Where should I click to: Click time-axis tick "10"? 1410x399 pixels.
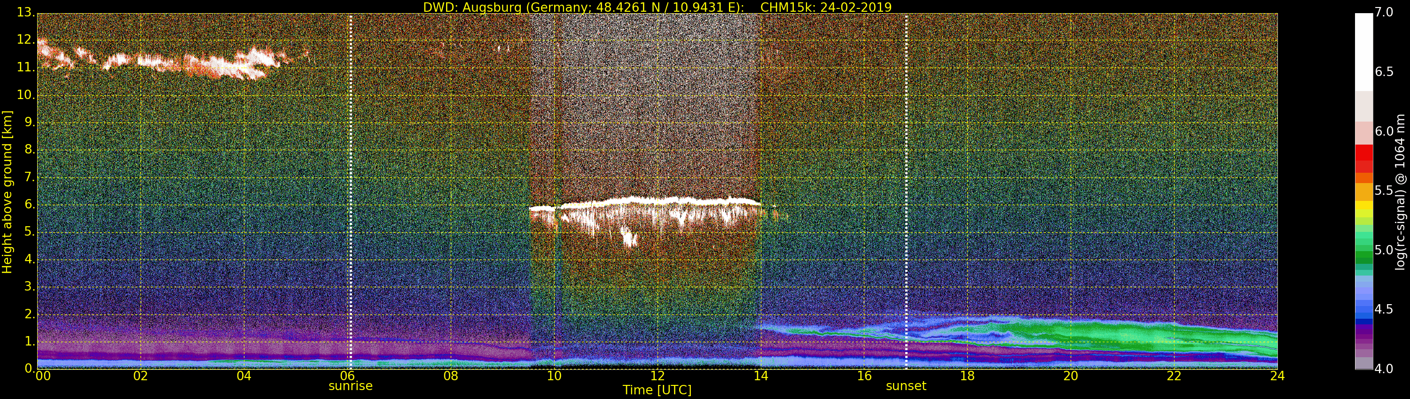coord(555,376)
